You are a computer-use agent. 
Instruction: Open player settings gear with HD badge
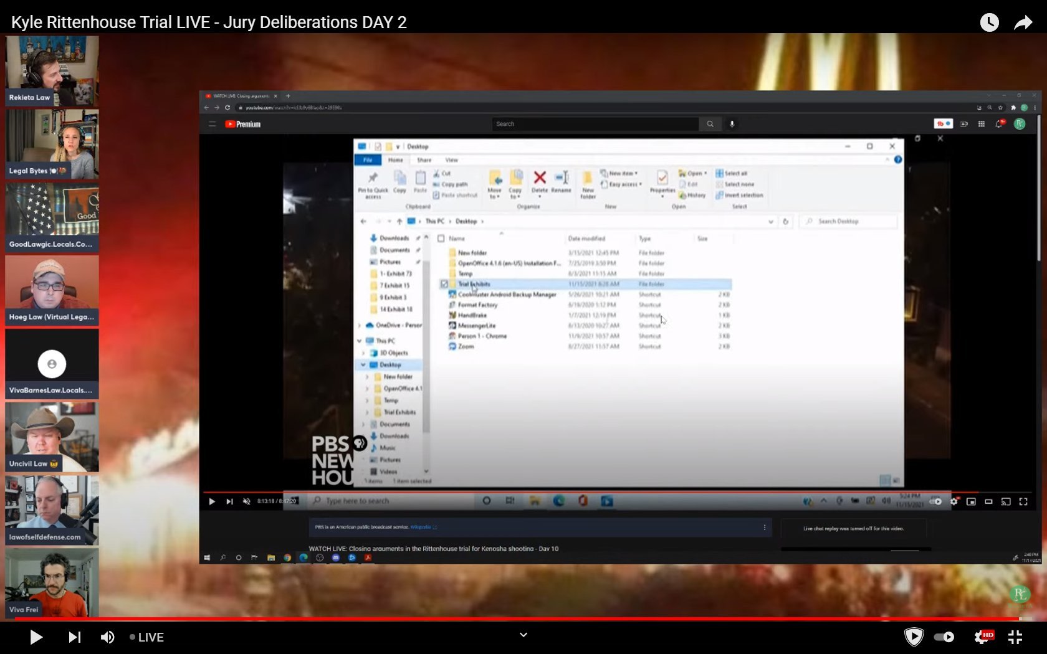pos(983,637)
